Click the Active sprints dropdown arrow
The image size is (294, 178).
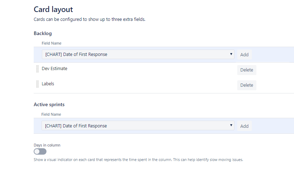(231, 125)
